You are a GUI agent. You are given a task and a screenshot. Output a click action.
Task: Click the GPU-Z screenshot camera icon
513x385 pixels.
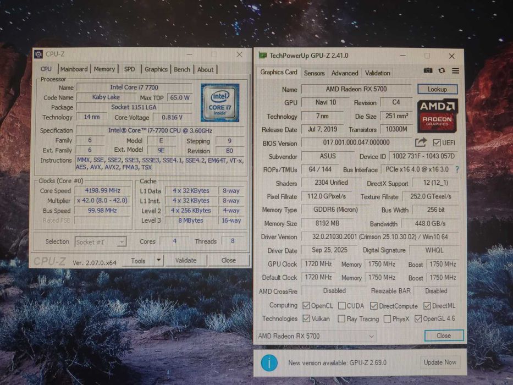click(428, 70)
